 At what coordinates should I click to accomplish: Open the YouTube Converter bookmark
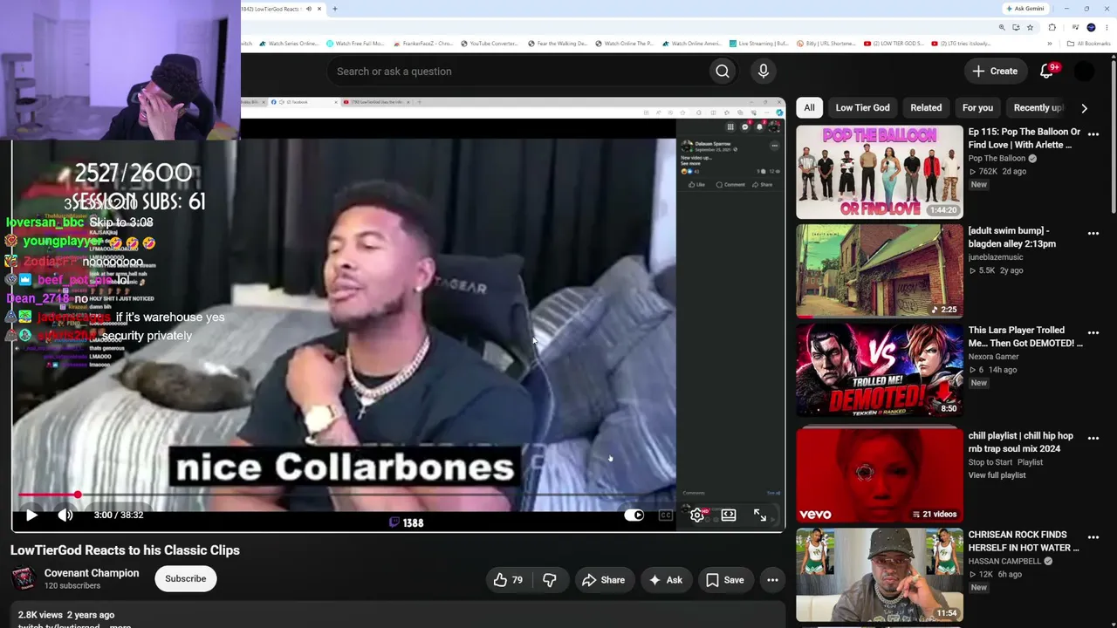coord(489,44)
